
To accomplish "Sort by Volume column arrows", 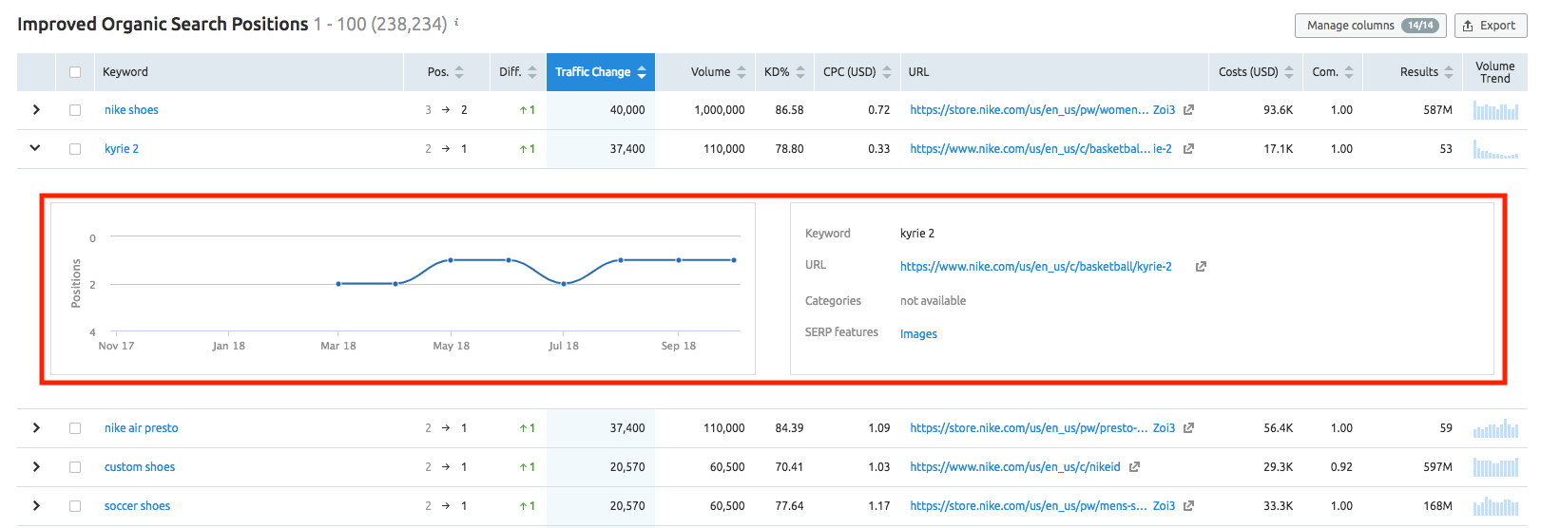I will (742, 72).
